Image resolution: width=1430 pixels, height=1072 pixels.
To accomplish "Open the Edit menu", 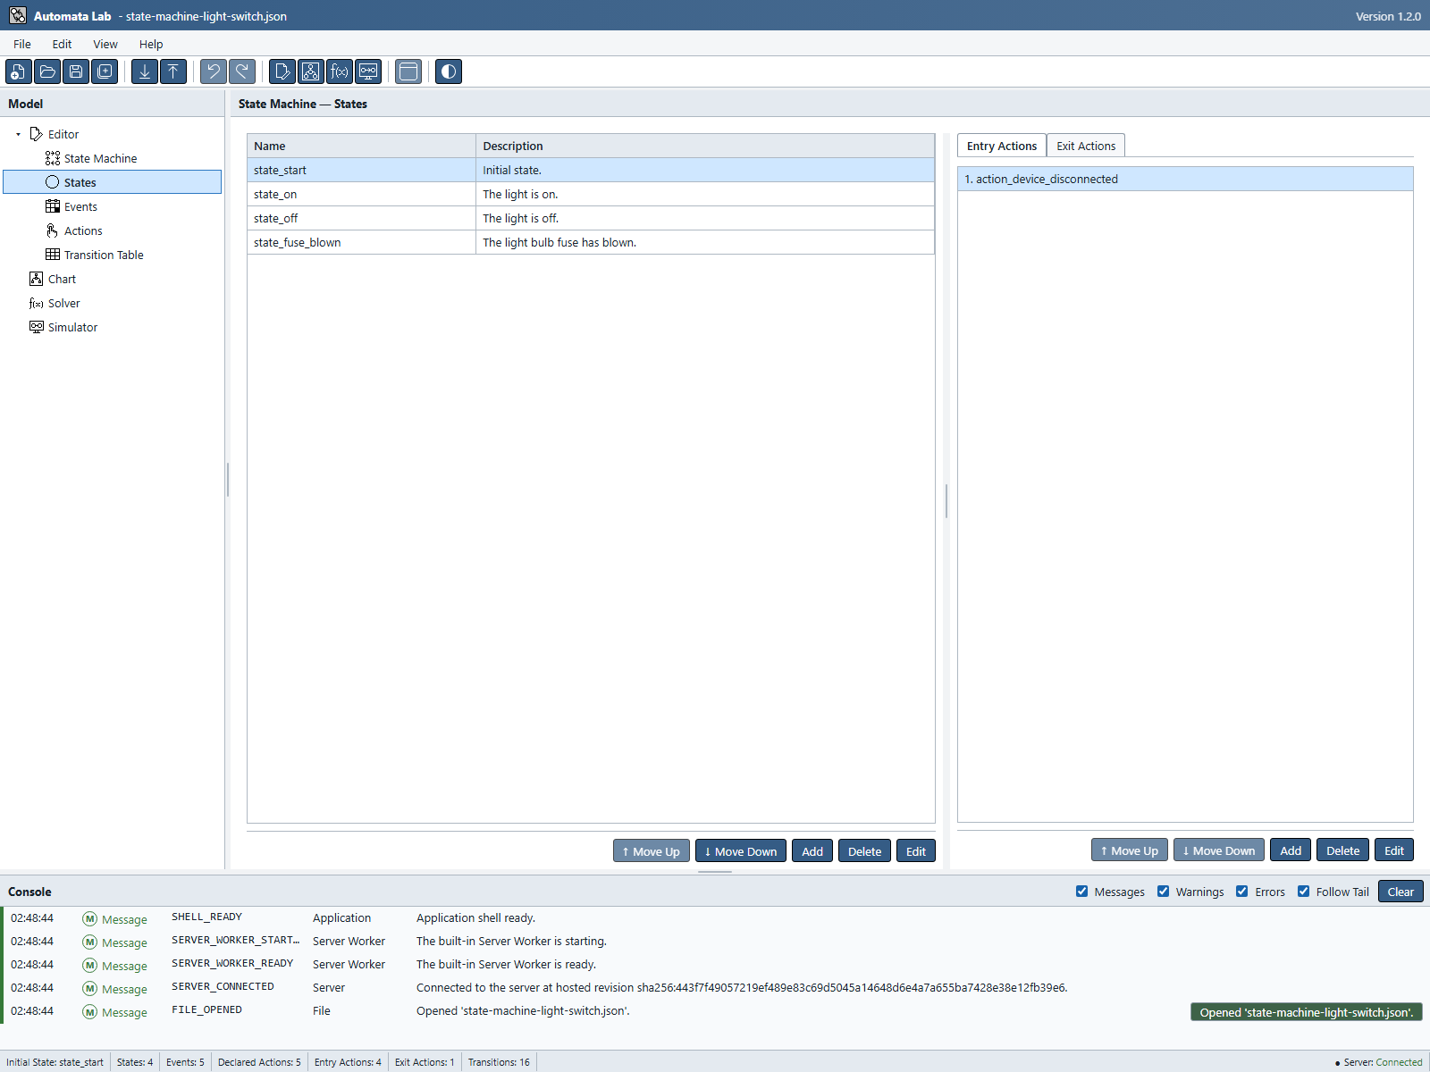I will click(x=62, y=44).
